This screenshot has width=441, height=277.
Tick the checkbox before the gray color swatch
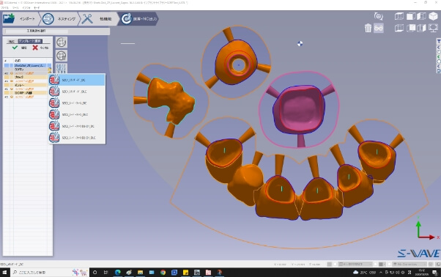(375, 264)
